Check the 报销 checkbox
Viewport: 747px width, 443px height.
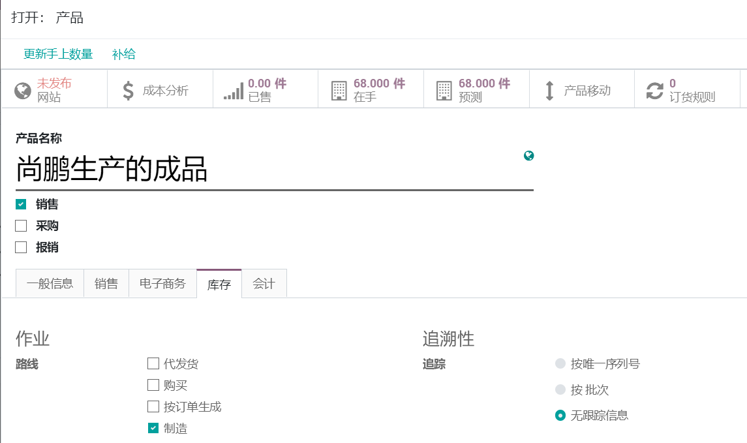click(21, 247)
